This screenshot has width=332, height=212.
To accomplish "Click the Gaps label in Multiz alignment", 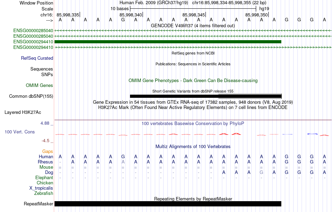I will [x=48, y=151].
